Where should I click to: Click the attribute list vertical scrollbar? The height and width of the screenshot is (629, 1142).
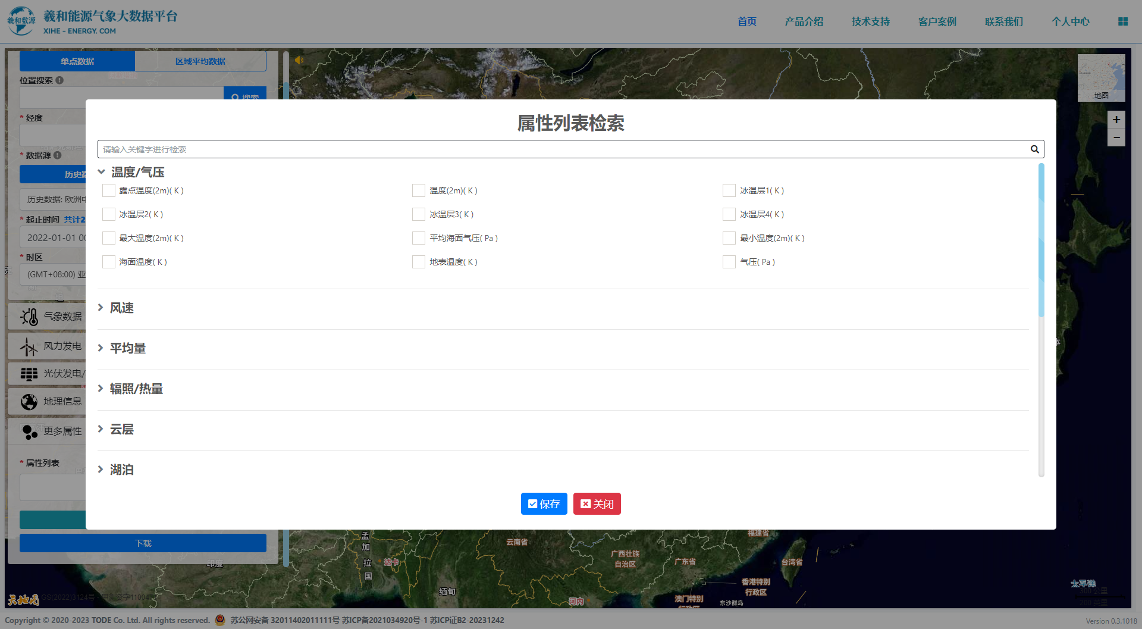click(x=1041, y=241)
